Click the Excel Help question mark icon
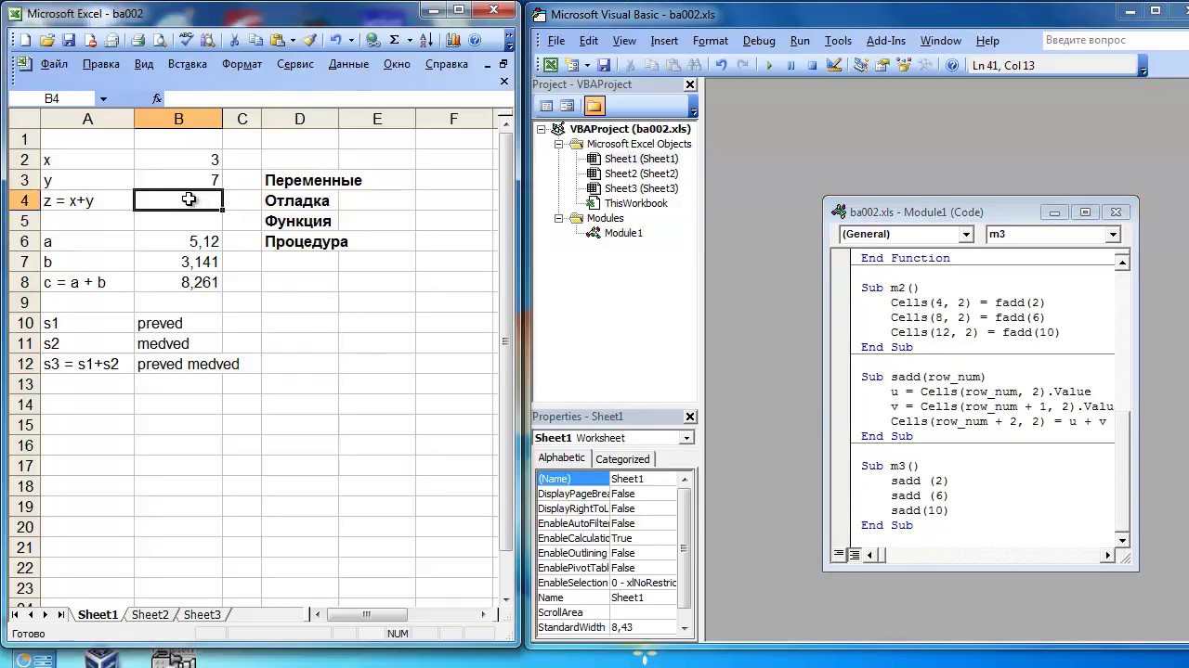Viewport: 1189px width, 668px height. point(475,40)
